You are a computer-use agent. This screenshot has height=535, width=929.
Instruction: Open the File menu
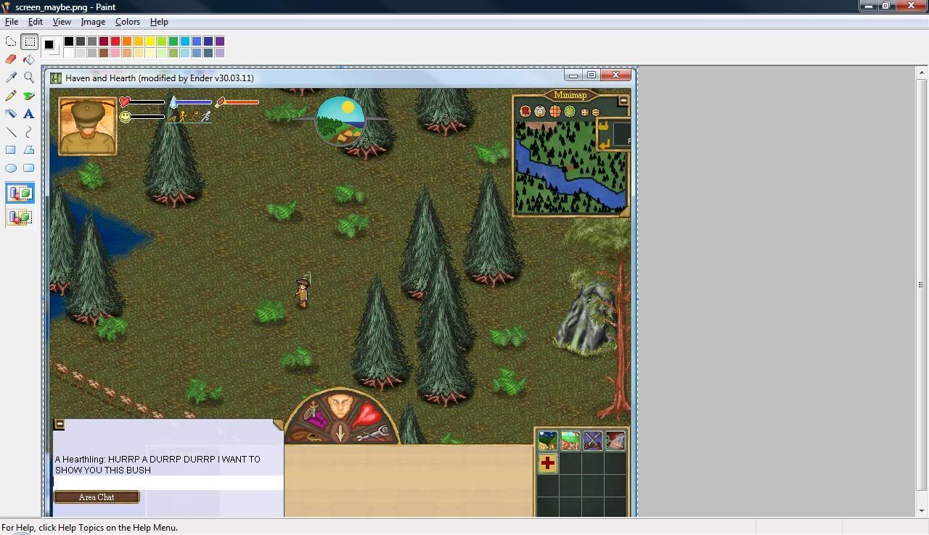tap(12, 22)
